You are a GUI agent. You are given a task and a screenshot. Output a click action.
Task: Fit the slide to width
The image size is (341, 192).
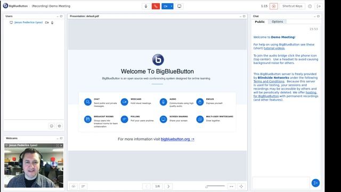[x=231, y=186]
